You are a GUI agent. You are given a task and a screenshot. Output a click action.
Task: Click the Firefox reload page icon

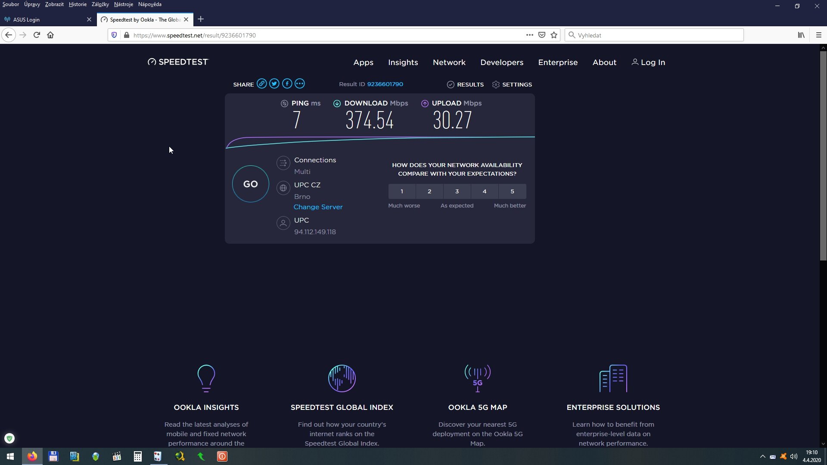(37, 35)
